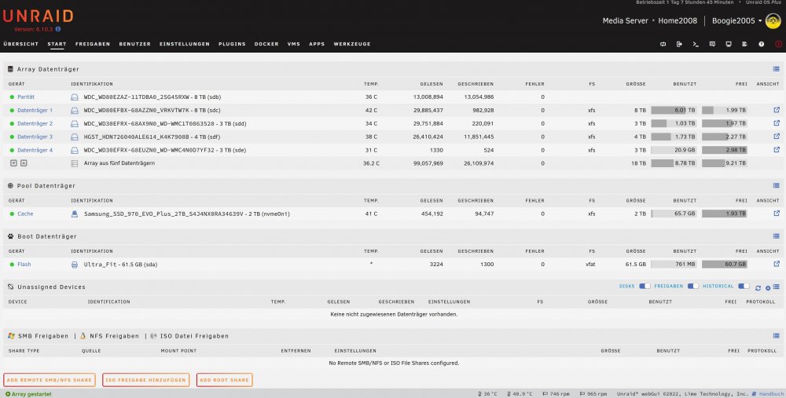Click the disk icon next to WDC_WD80EZAZ parity

(75, 97)
